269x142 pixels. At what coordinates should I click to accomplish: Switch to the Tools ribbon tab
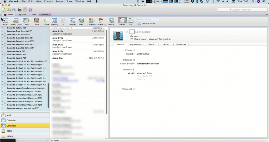(34, 15)
